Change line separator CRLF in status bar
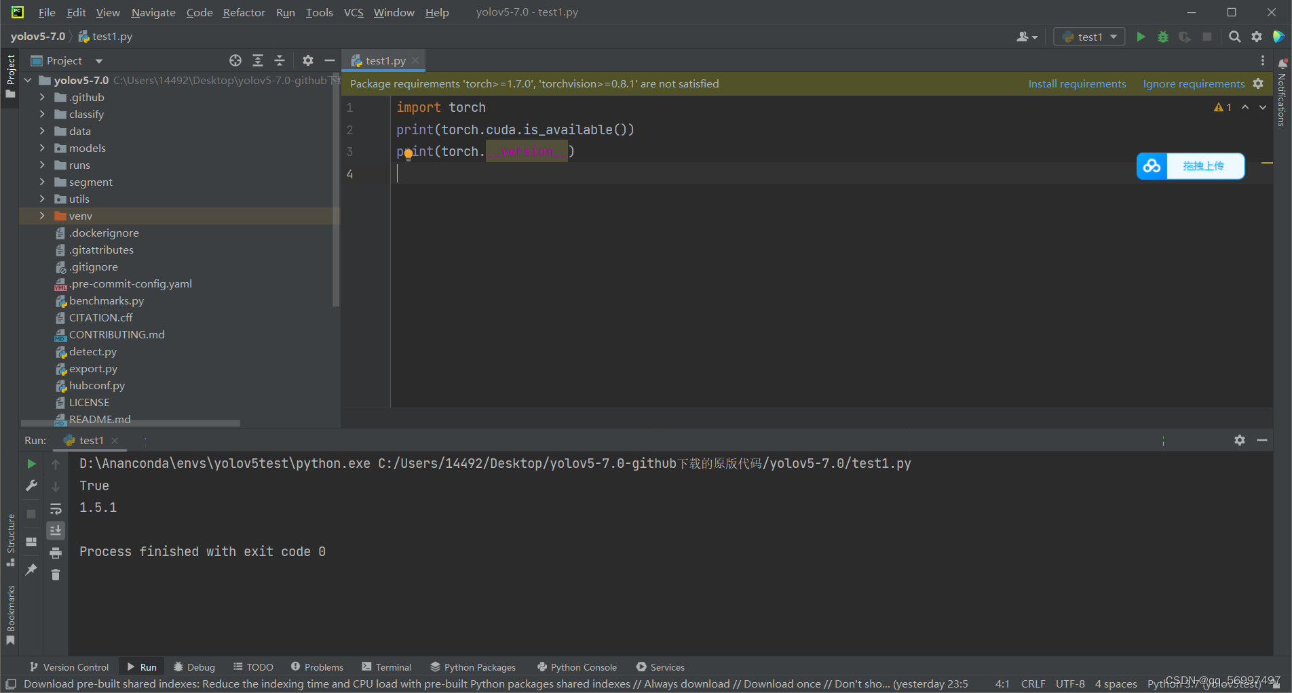1292x693 pixels. pyautogui.click(x=1033, y=684)
